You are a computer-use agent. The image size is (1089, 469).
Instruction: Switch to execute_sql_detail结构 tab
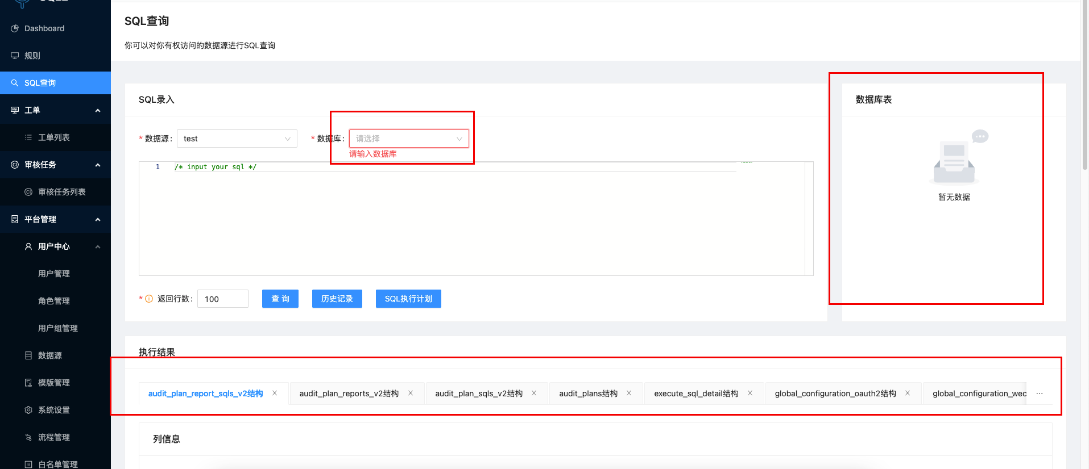tap(696, 393)
